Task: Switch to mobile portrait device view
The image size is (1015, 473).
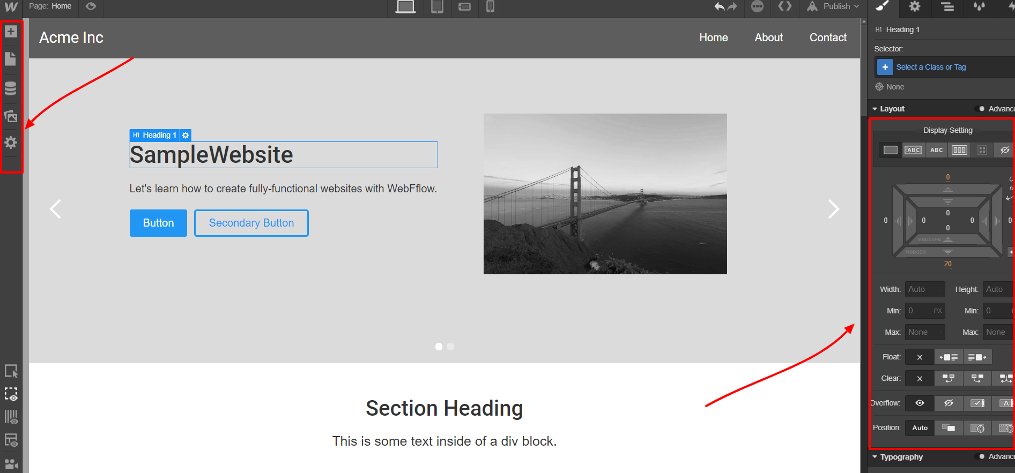Action: click(490, 6)
